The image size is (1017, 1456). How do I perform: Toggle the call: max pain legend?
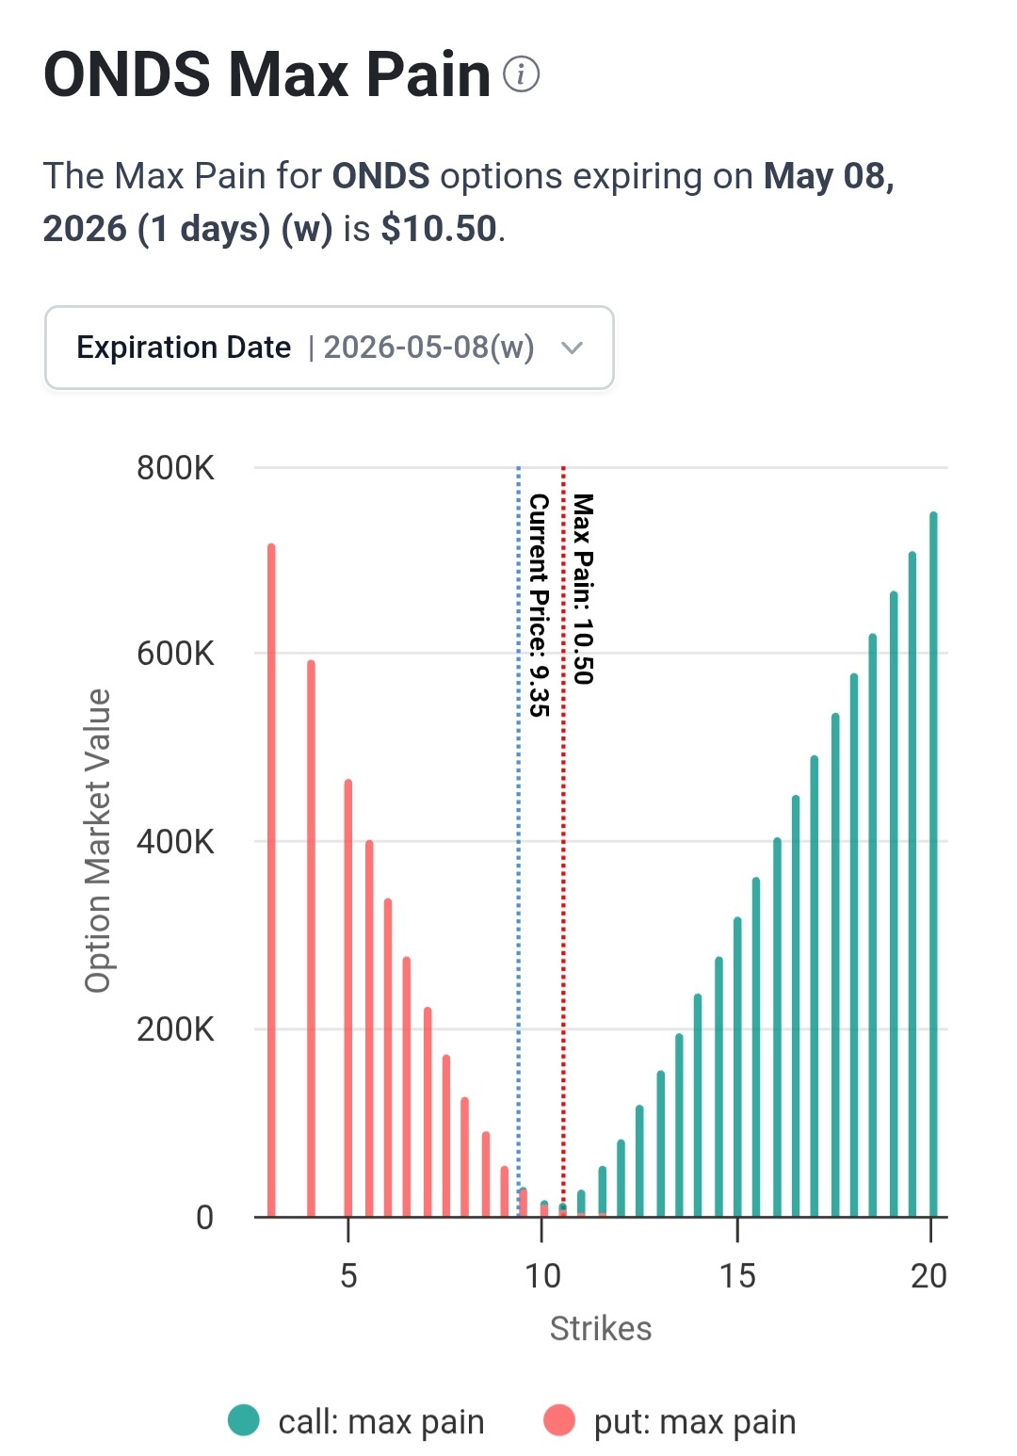[x=357, y=1421]
